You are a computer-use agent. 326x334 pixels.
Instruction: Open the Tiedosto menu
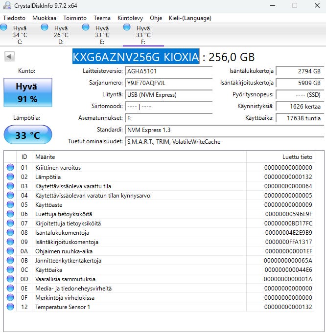point(14,18)
